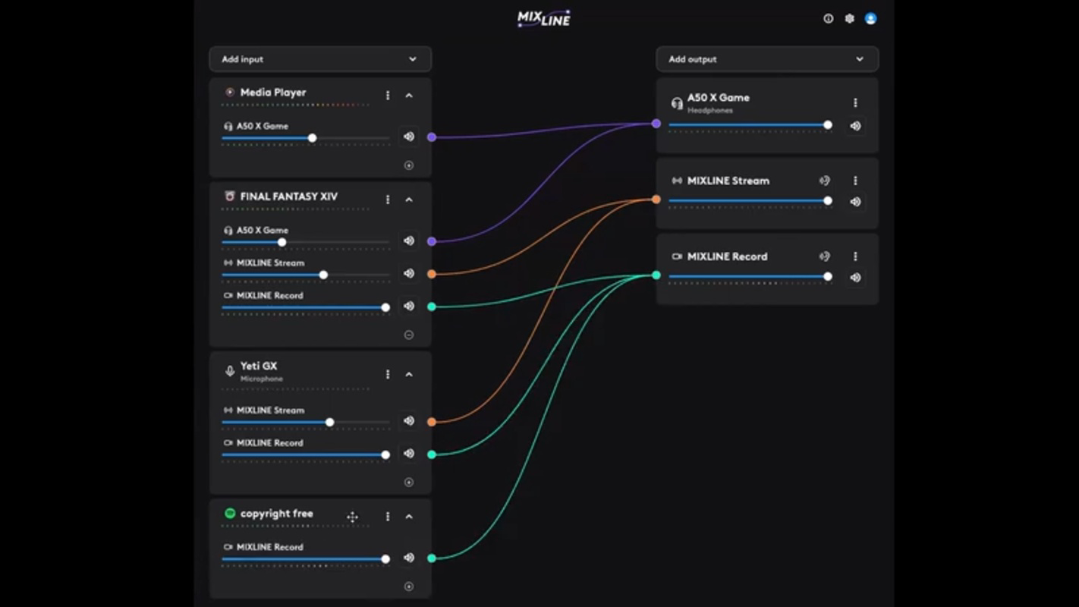Mute Yeti GX MIXLINE Record route

coord(409,453)
